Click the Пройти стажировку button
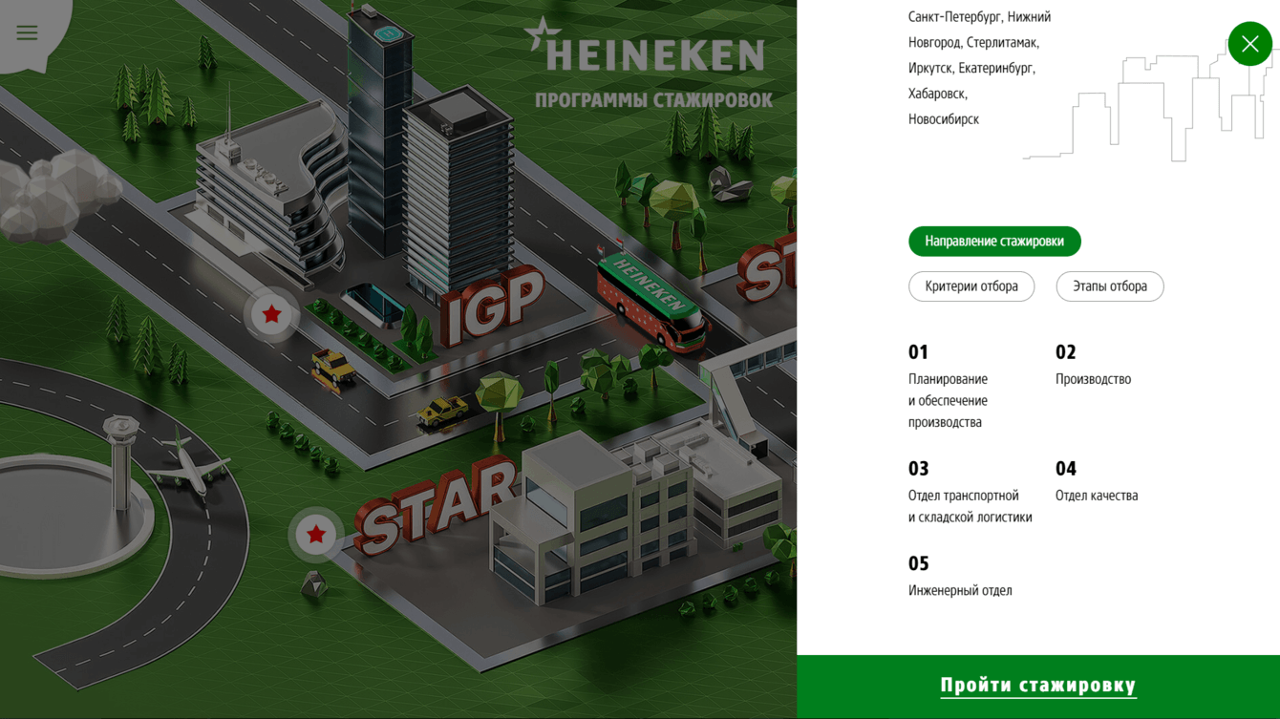Viewport: 1280px width, 719px height. point(1038,687)
